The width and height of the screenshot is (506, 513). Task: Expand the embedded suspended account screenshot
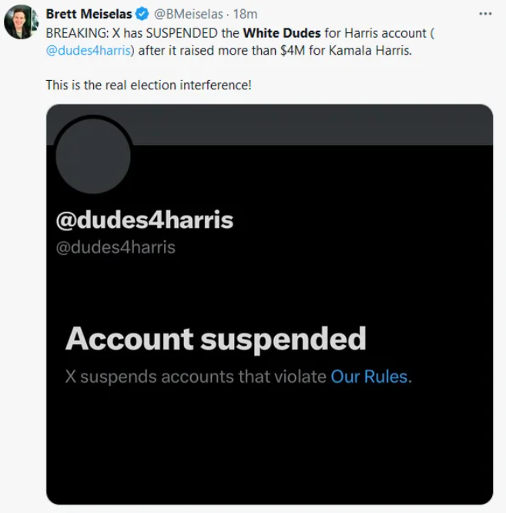coord(270,304)
